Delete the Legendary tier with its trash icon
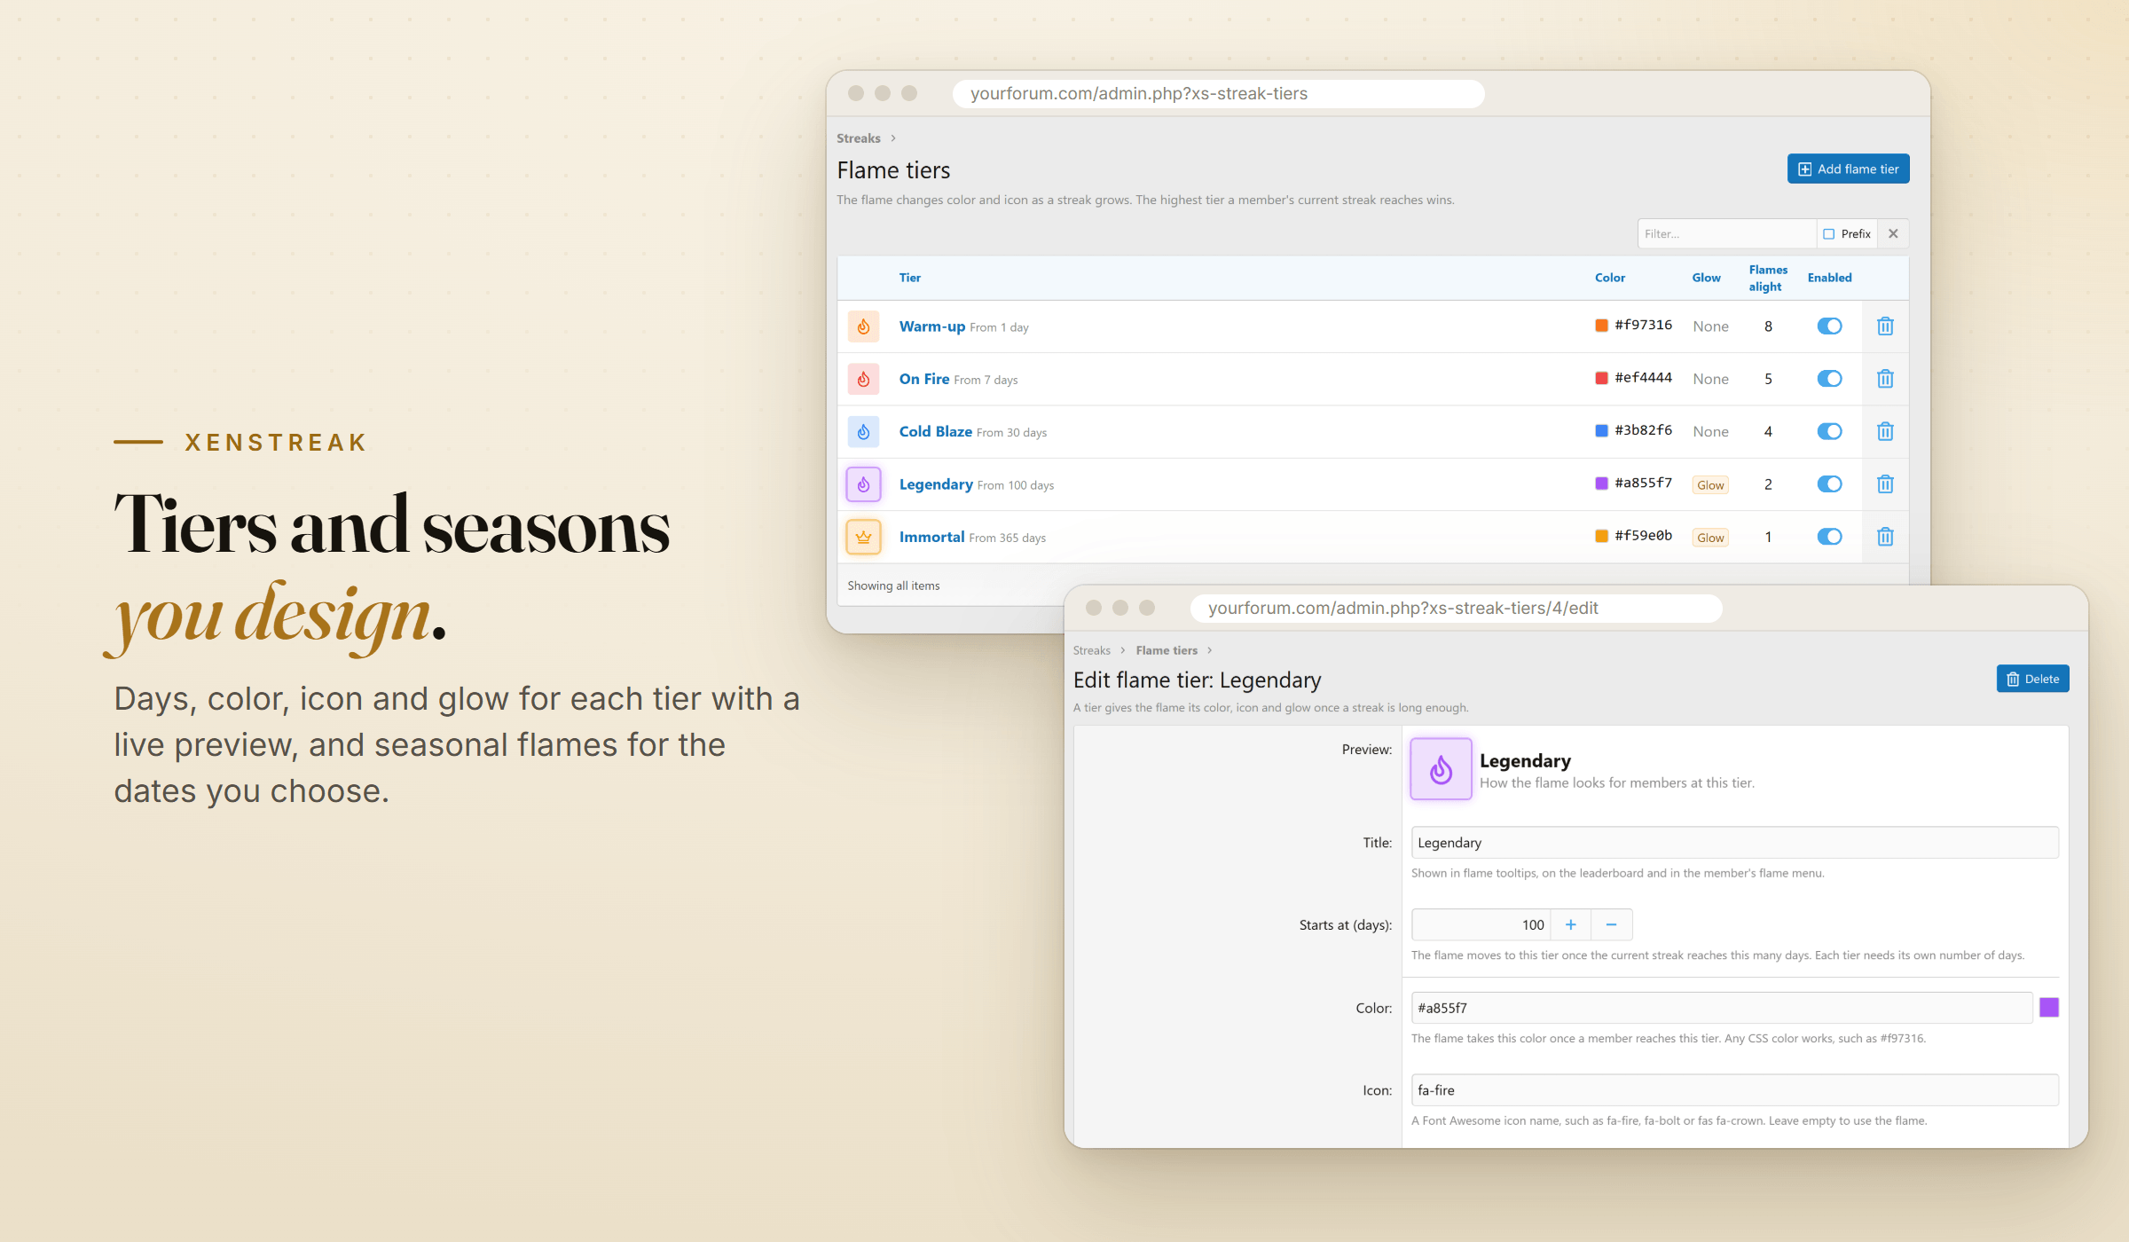This screenshot has height=1242, width=2129. [x=1885, y=484]
